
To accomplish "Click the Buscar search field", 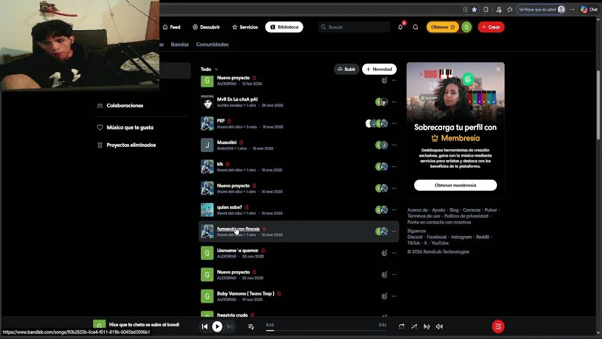I will tap(354, 27).
